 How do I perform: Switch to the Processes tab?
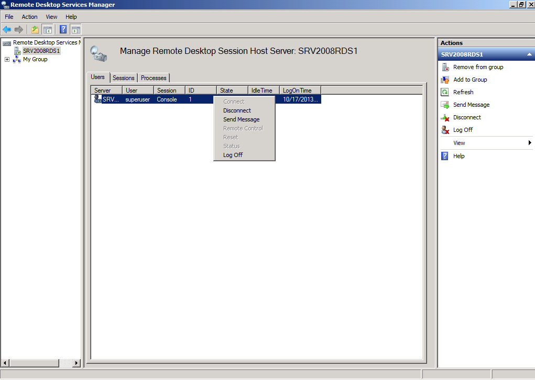click(154, 78)
